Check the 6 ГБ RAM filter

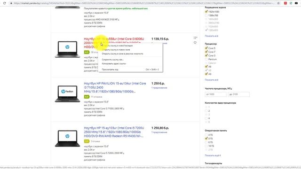[206, 142]
